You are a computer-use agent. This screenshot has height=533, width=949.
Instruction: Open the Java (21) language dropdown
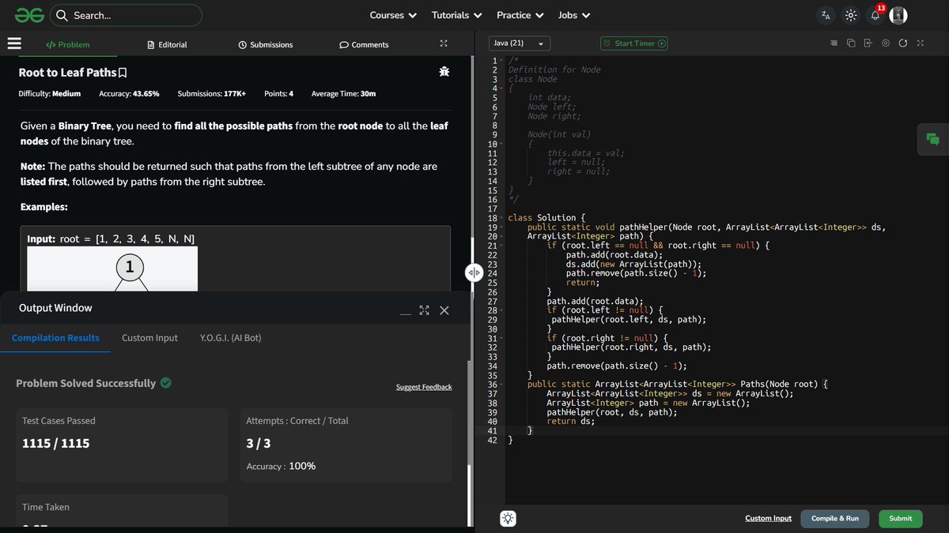point(519,43)
